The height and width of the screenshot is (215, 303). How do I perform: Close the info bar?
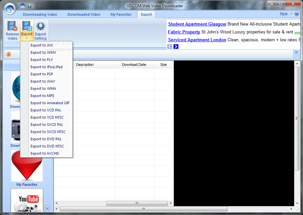(x=296, y=52)
